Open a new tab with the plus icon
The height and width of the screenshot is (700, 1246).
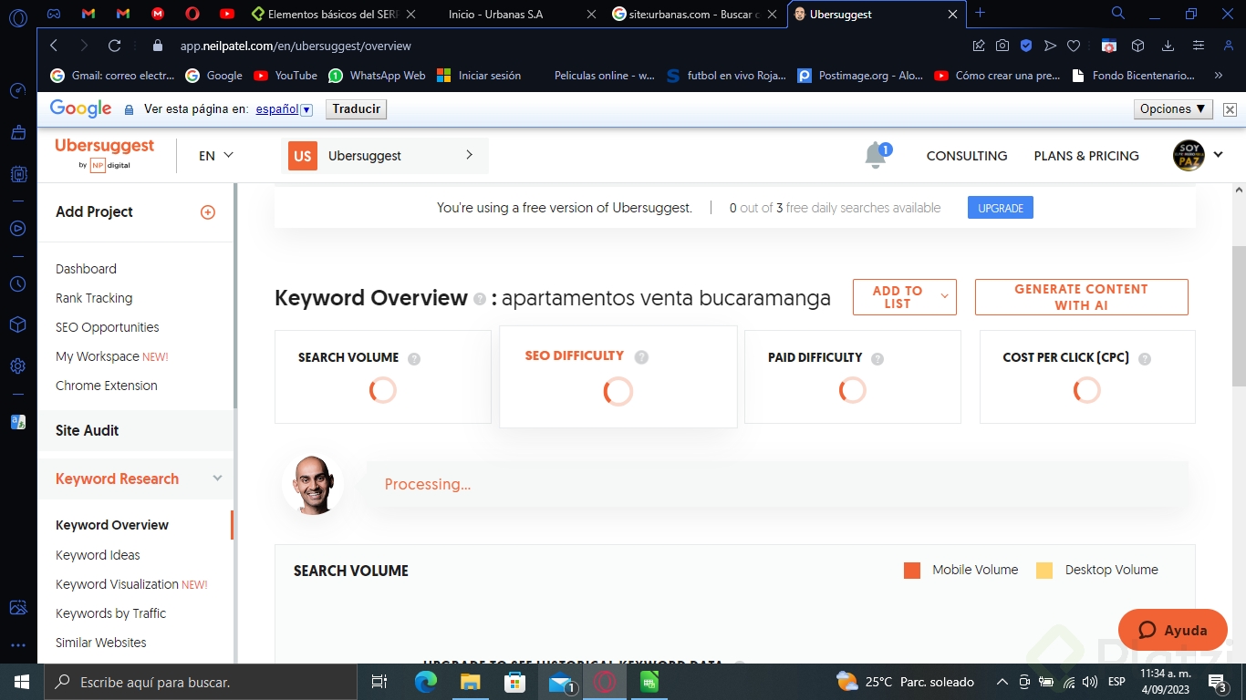[x=981, y=13]
